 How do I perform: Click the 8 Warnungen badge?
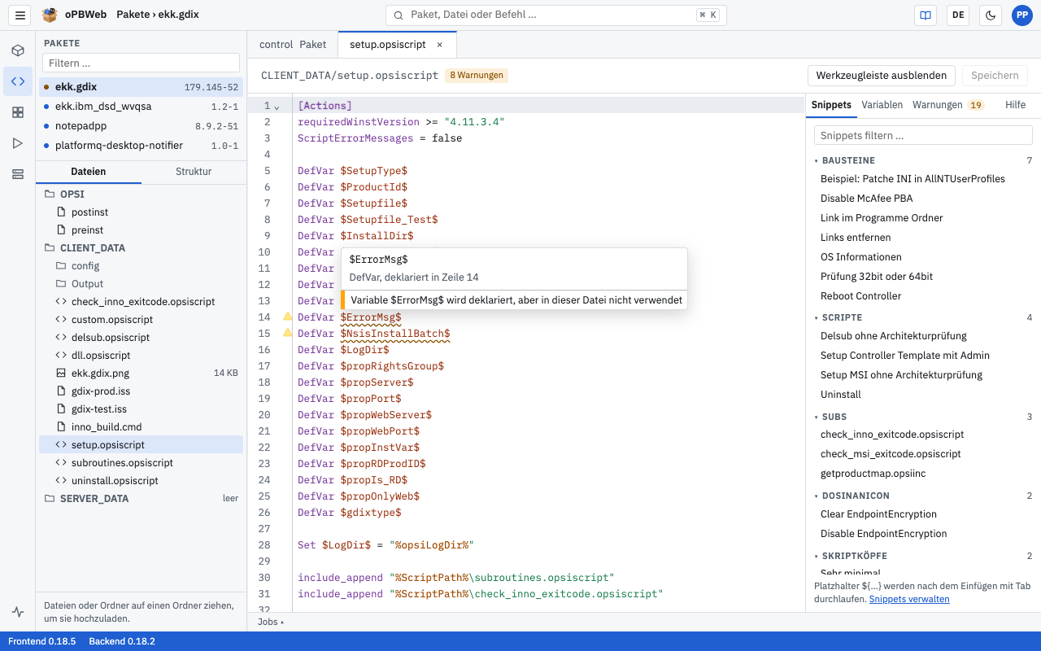[x=477, y=75]
